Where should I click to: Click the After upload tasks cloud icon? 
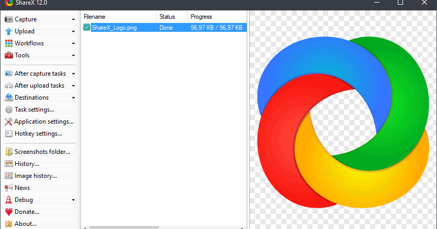click(x=9, y=86)
